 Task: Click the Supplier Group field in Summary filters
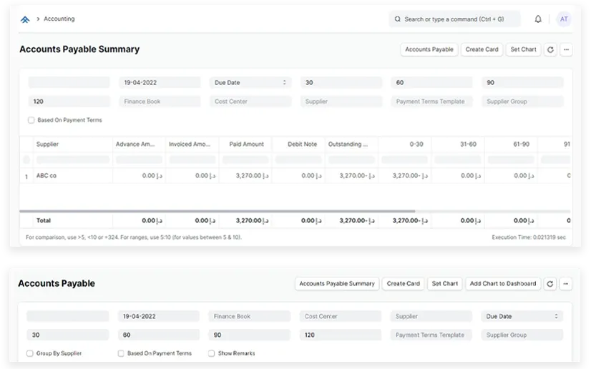click(x=522, y=102)
